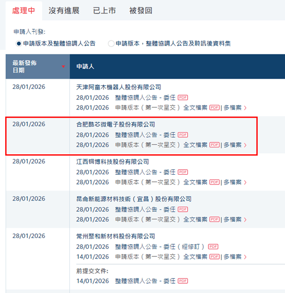Open the 已上市 tab
Viewport: 285px width, 293px height.
click(x=104, y=11)
